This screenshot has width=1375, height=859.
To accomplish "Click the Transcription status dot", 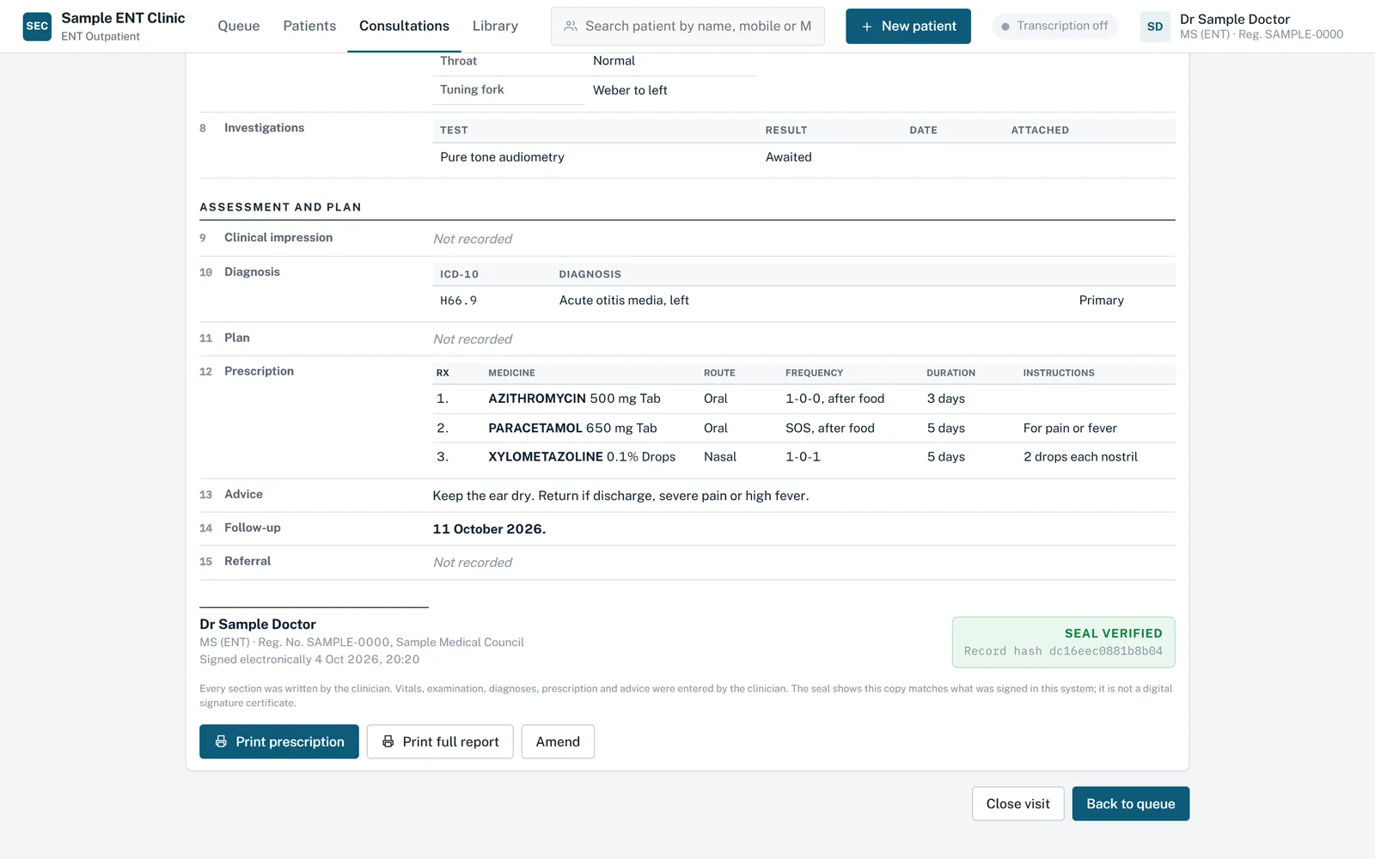I will click(x=1005, y=27).
